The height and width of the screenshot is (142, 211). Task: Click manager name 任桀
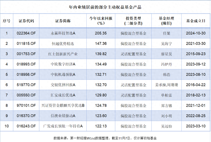166,33
